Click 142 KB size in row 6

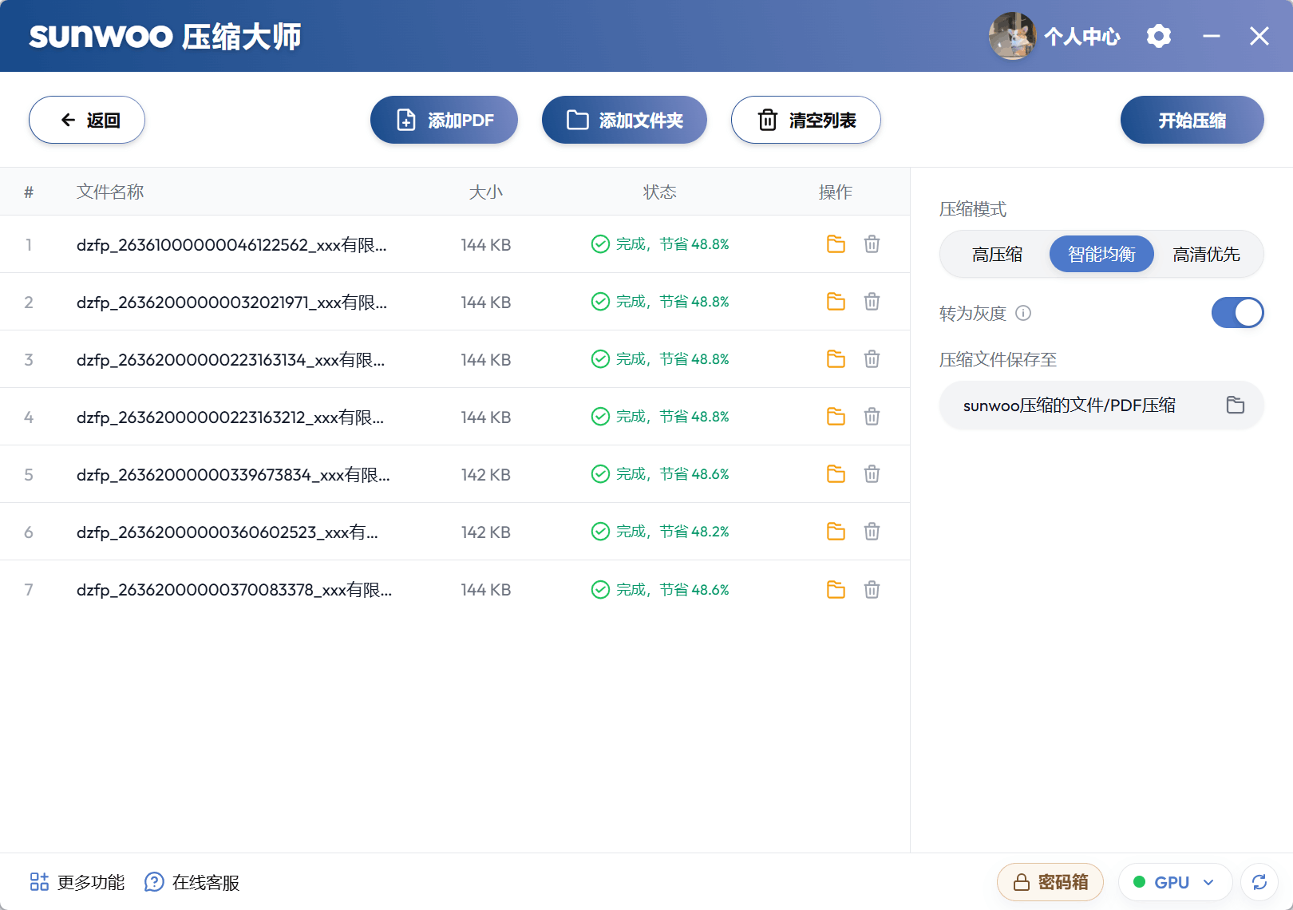(486, 532)
